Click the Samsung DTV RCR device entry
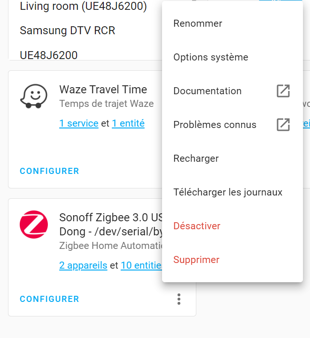Image resolution: width=310 pixels, height=338 pixels. (x=68, y=31)
